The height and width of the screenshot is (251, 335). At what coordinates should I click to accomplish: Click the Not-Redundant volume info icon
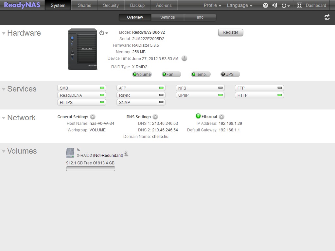[126, 154]
